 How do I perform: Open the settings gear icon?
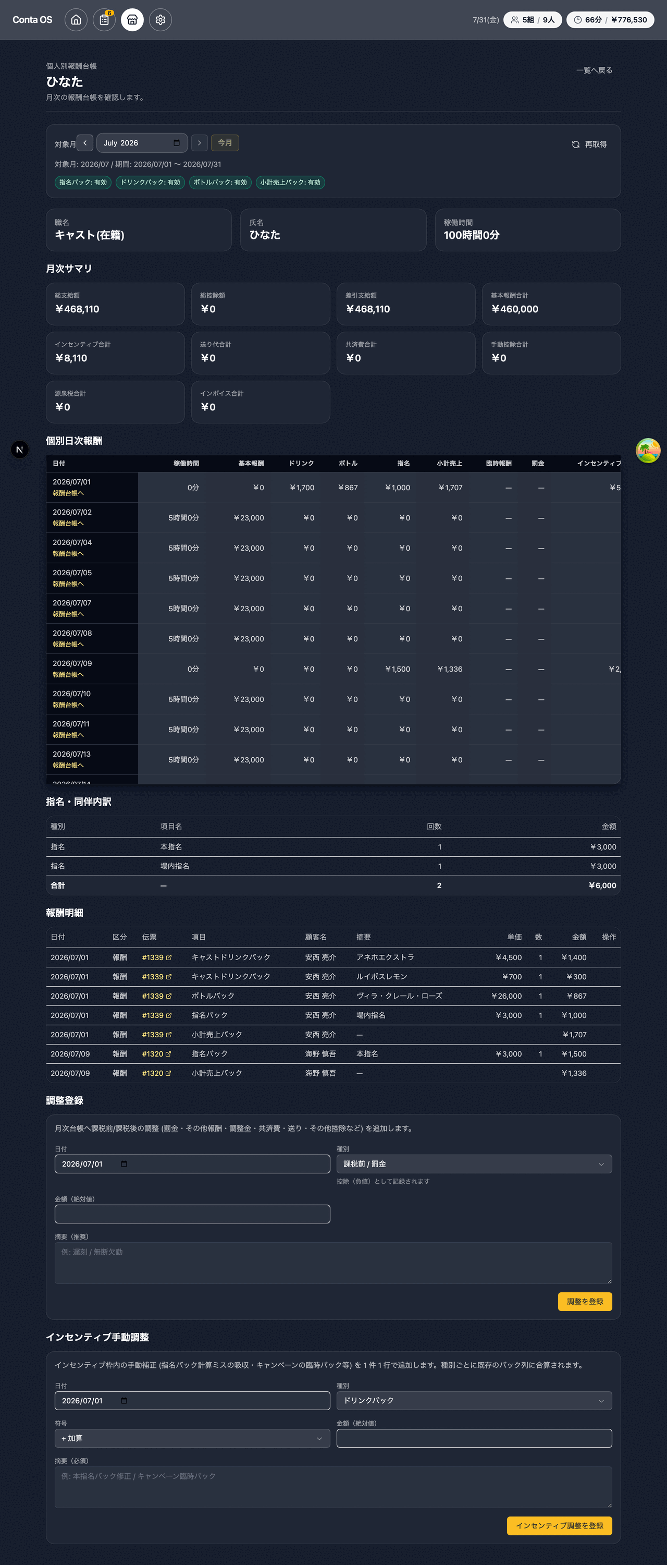point(160,20)
